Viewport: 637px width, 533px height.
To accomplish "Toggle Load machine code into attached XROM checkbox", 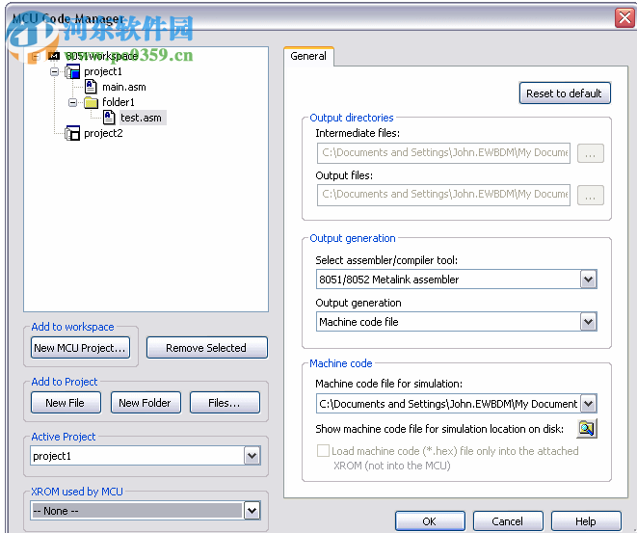I will 323,450.
